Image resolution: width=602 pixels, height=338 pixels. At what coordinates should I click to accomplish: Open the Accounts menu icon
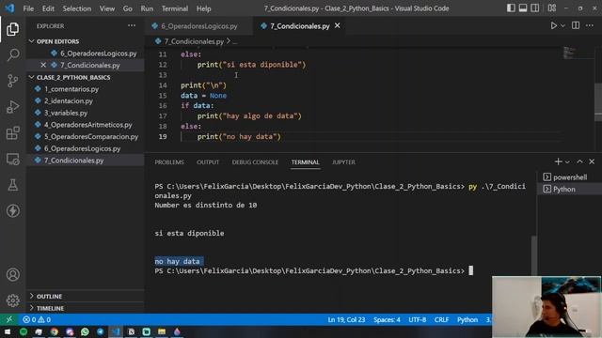click(x=12, y=275)
